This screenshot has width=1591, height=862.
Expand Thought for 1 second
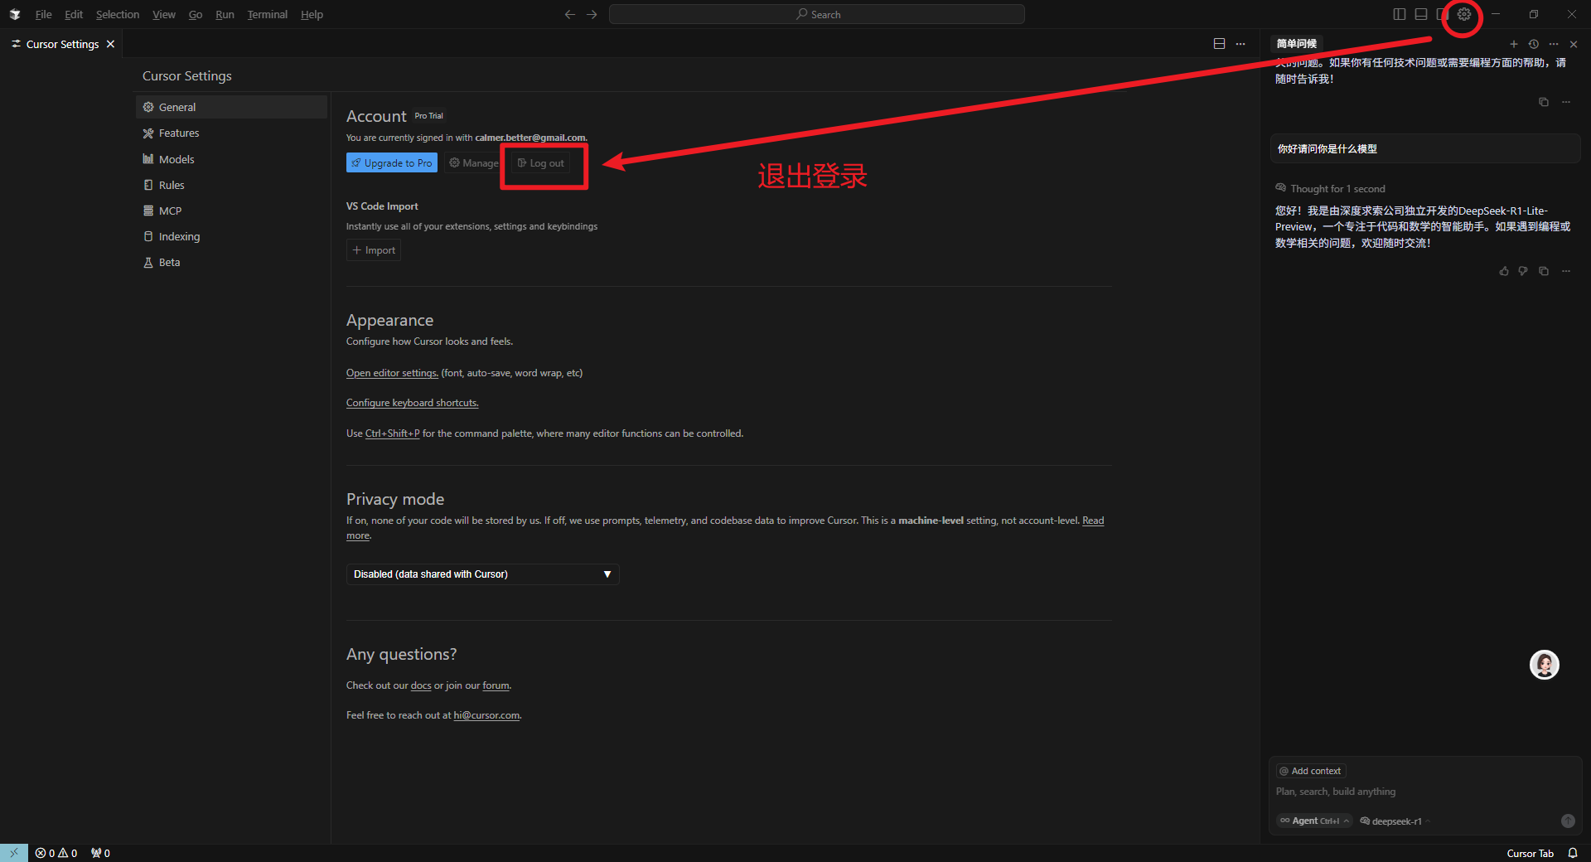pyautogui.click(x=1330, y=189)
